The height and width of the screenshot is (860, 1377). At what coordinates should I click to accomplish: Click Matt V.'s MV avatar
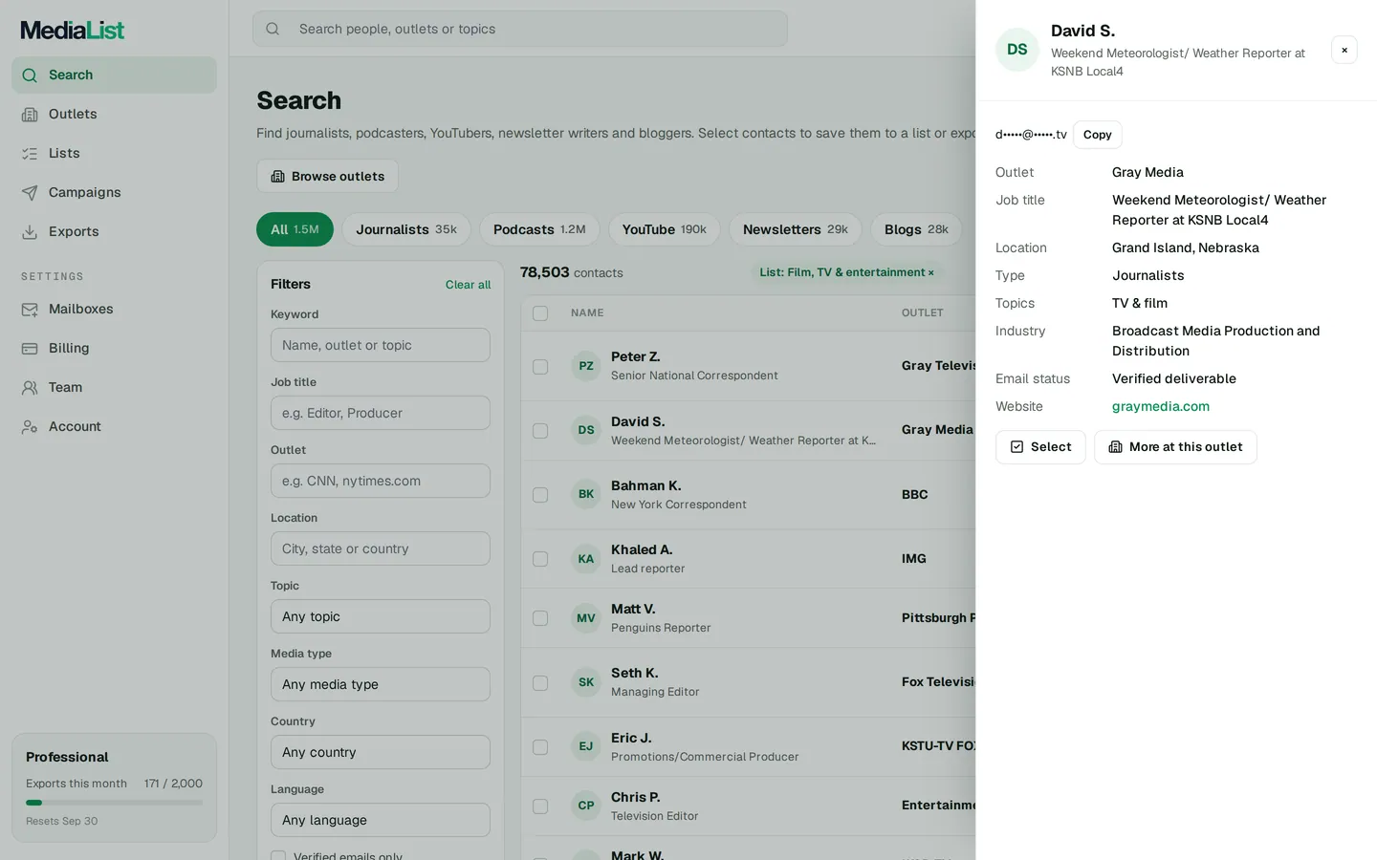point(586,618)
